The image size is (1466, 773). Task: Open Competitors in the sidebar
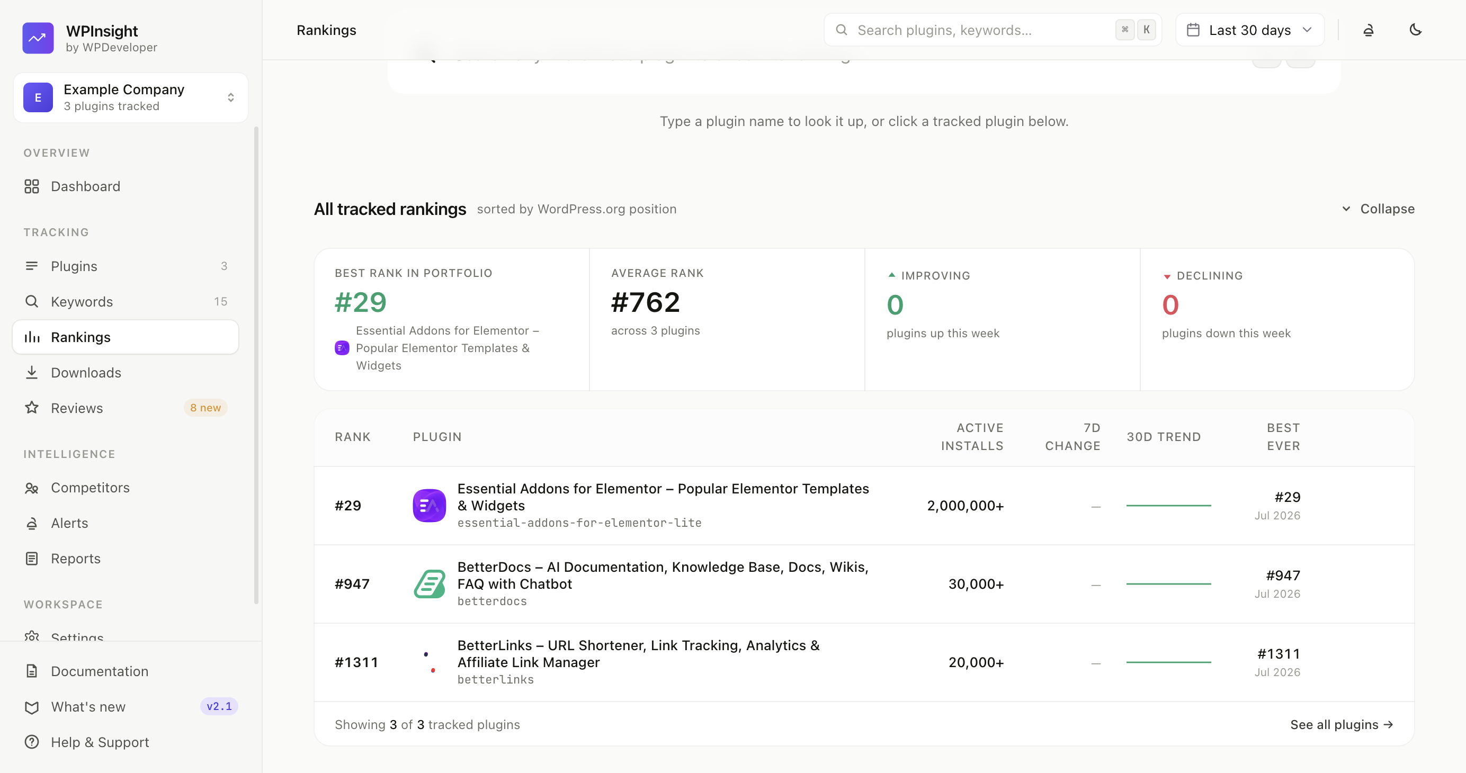click(125, 488)
